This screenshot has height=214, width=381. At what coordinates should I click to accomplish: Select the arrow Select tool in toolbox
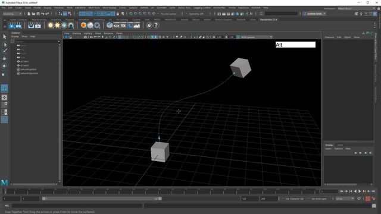[4, 37]
